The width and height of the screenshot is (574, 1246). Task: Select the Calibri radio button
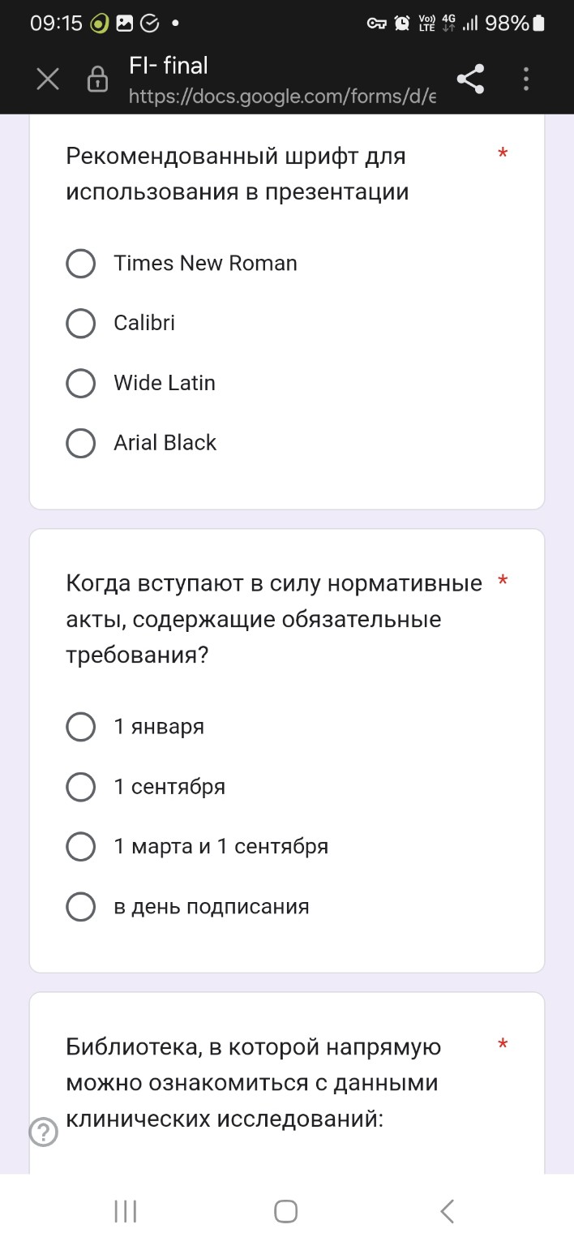pyautogui.click(x=80, y=323)
